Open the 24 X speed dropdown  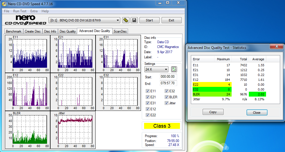[156, 69]
